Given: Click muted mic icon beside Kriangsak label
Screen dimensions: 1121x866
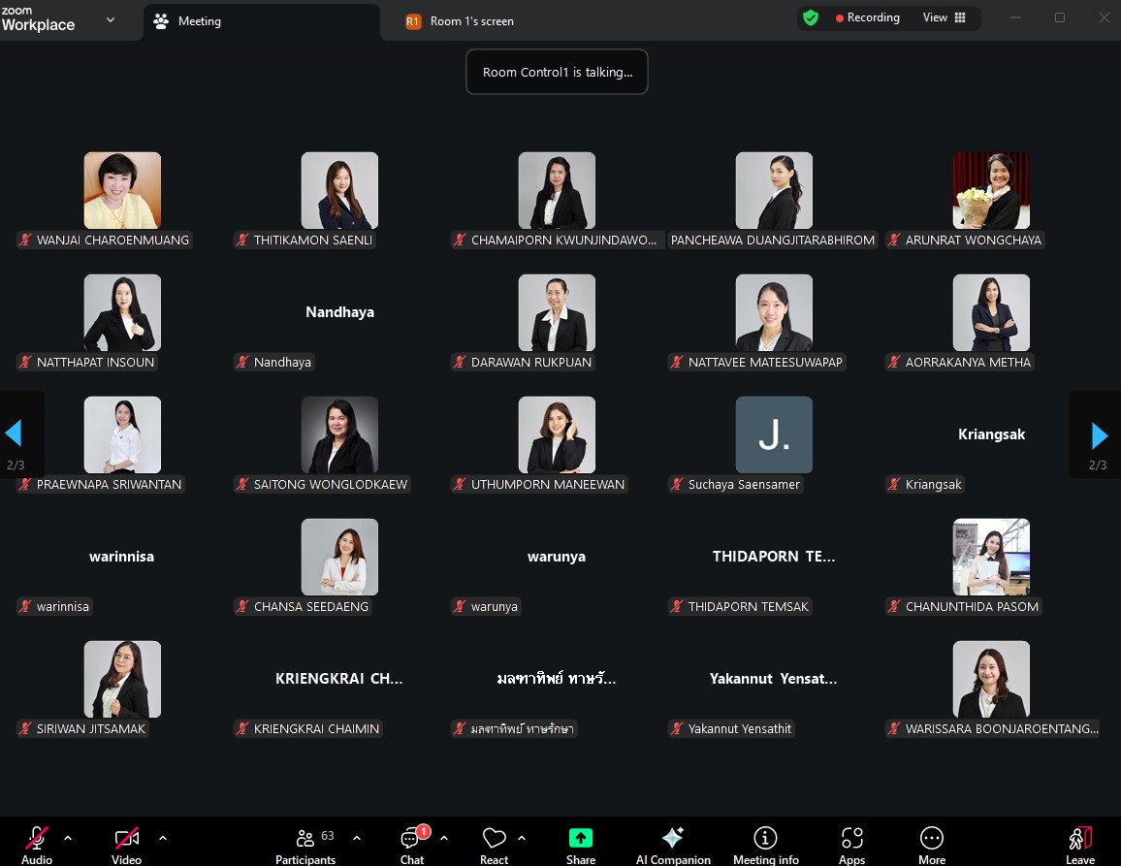Looking at the screenshot, I should click(894, 485).
